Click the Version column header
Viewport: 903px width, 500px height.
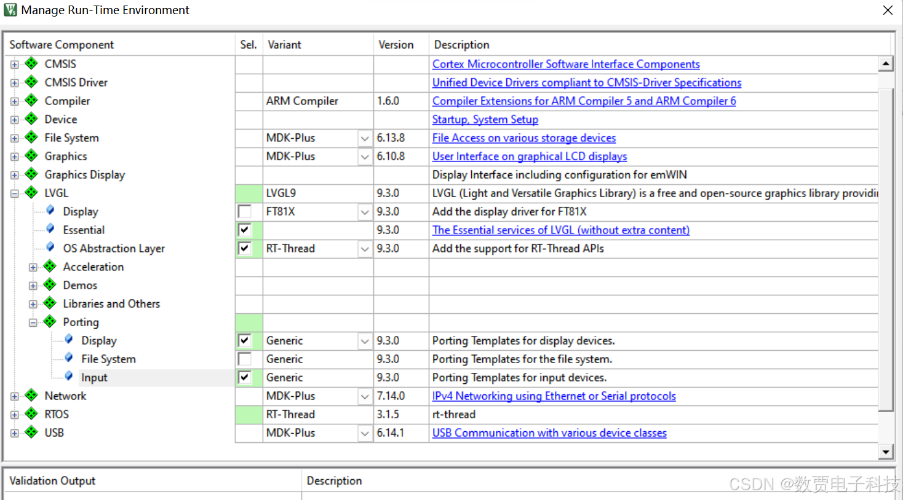(401, 45)
